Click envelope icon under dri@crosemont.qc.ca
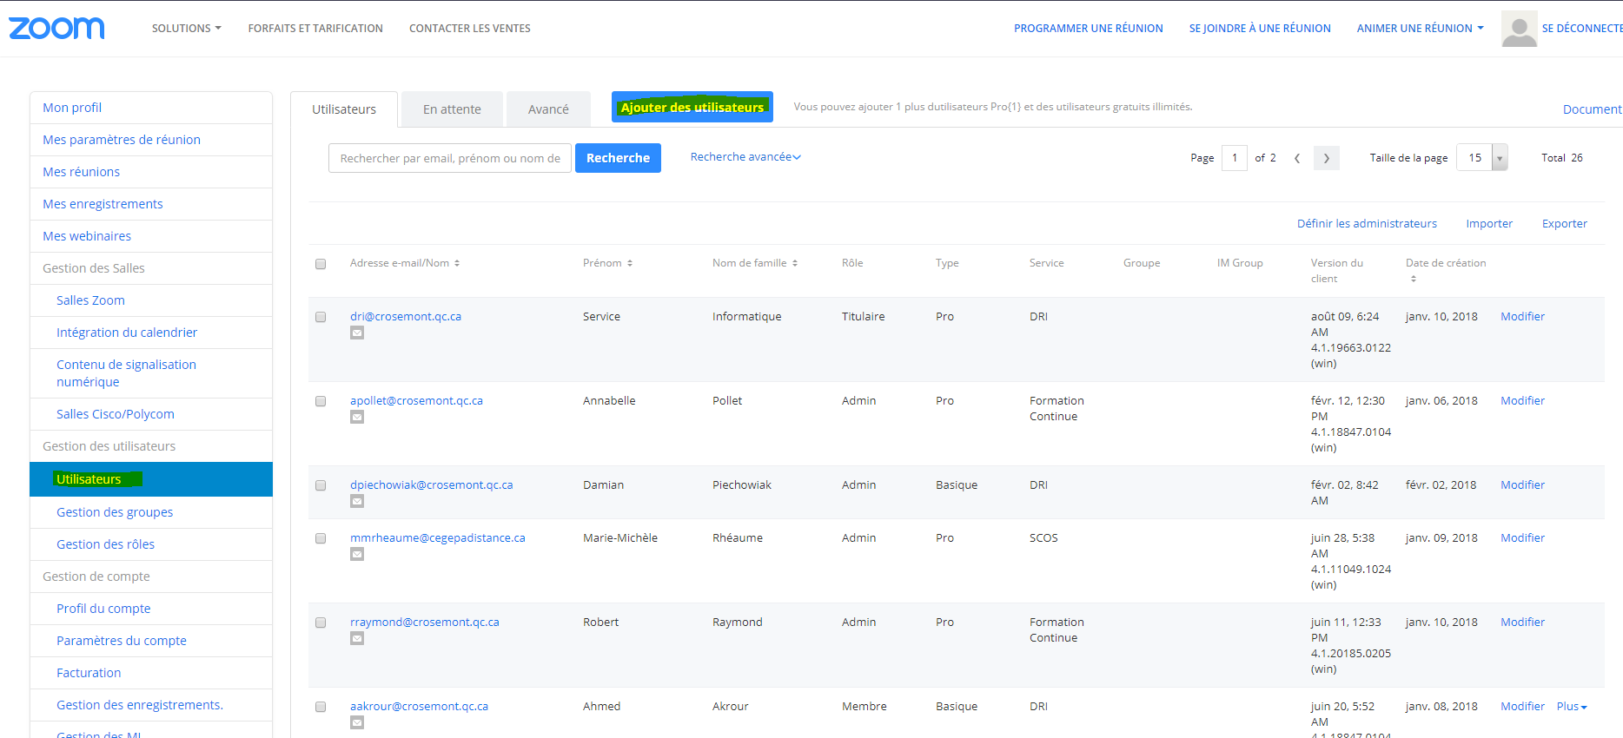1623x738 pixels. (x=357, y=333)
